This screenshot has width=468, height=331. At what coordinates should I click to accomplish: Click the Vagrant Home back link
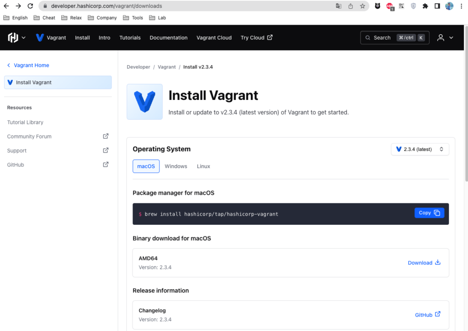click(x=28, y=65)
